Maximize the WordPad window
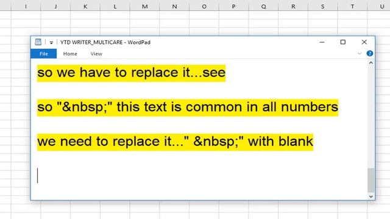The width and height of the screenshot is (390, 219). [x=342, y=42]
